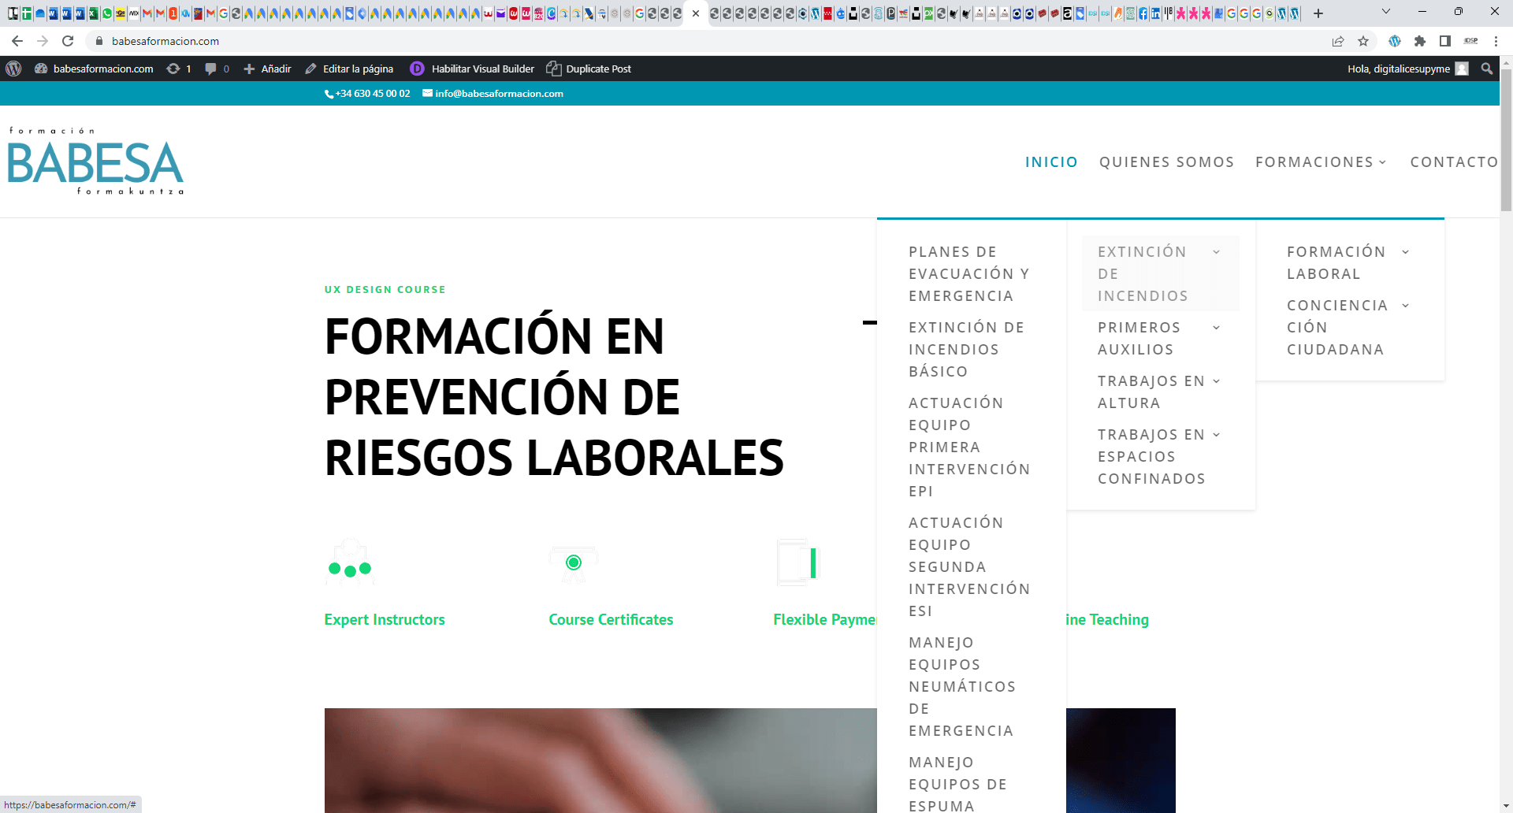Click the Flexible Payment icon
Viewport: 1513px width, 813px height.
pyautogui.click(x=798, y=562)
